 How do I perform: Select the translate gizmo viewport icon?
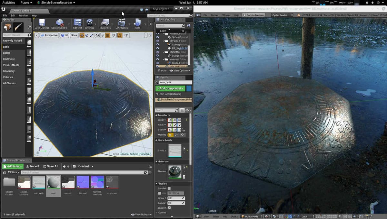click(x=82, y=35)
